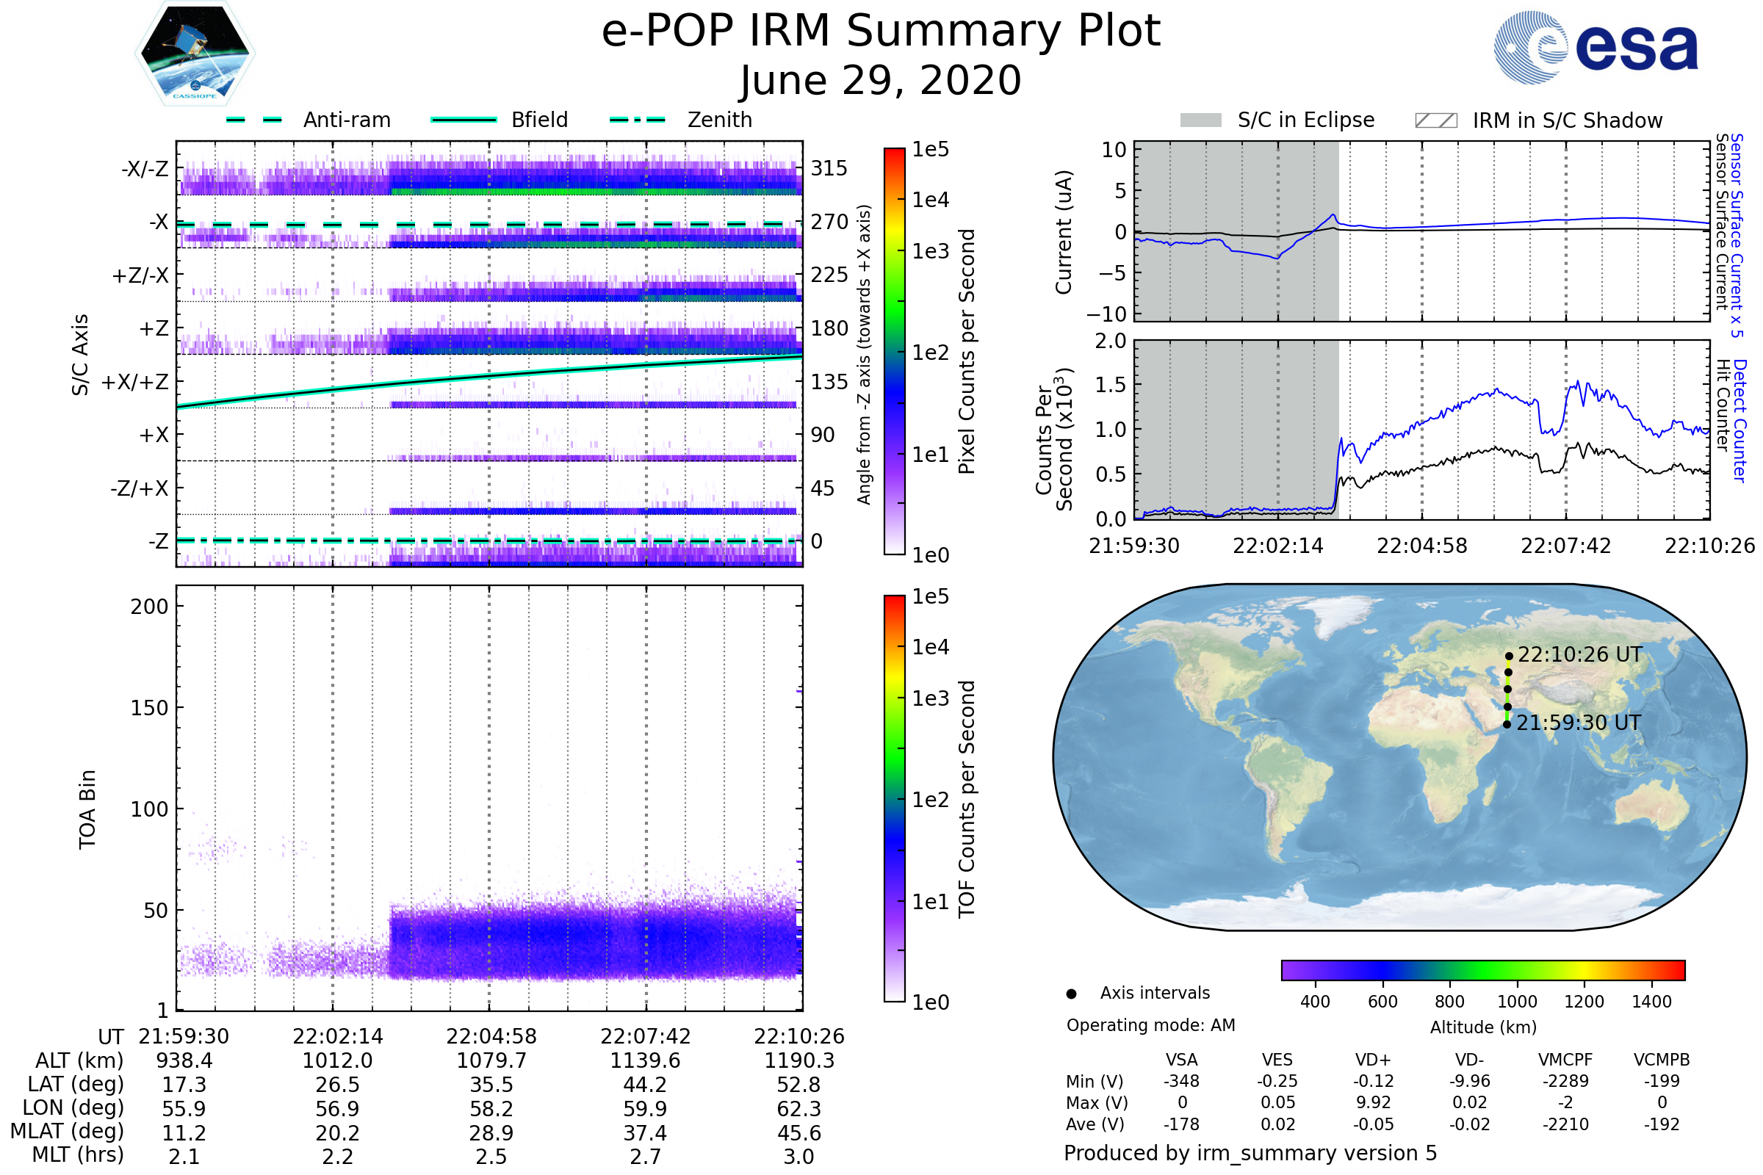Click the Zenith dash-dot legend line
Image resolution: width=1763 pixels, height=1175 pixels.
click(x=638, y=120)
